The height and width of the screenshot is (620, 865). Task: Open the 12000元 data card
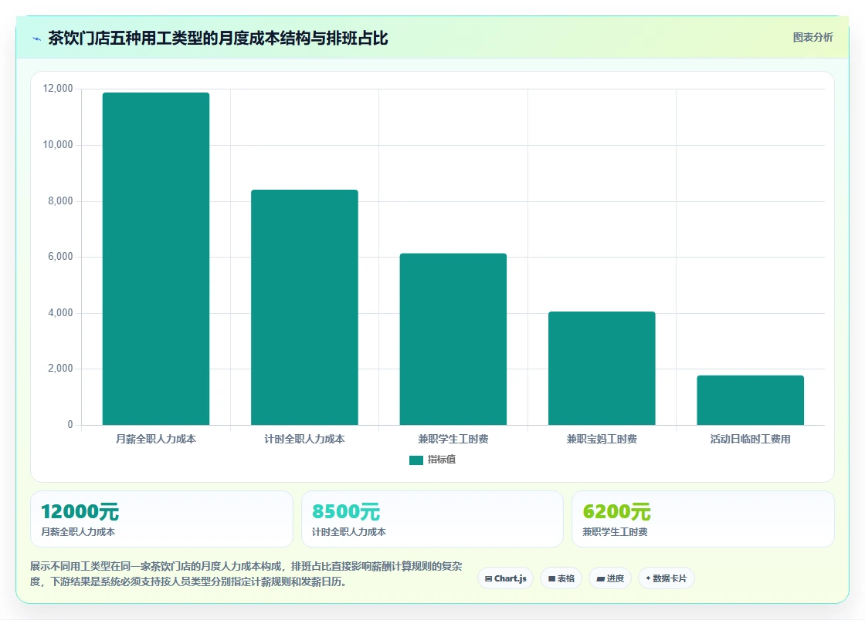161,519
